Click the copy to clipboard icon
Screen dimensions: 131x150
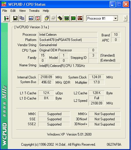(22, 18)
